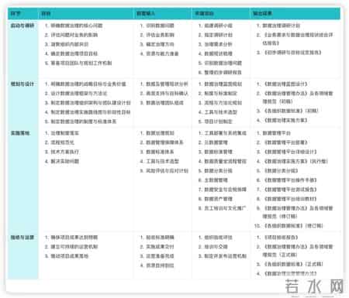The height and width of the screenshot is (298, 349).
Task: Click '技术方案执行' goal item
Action: pos(64,152)
